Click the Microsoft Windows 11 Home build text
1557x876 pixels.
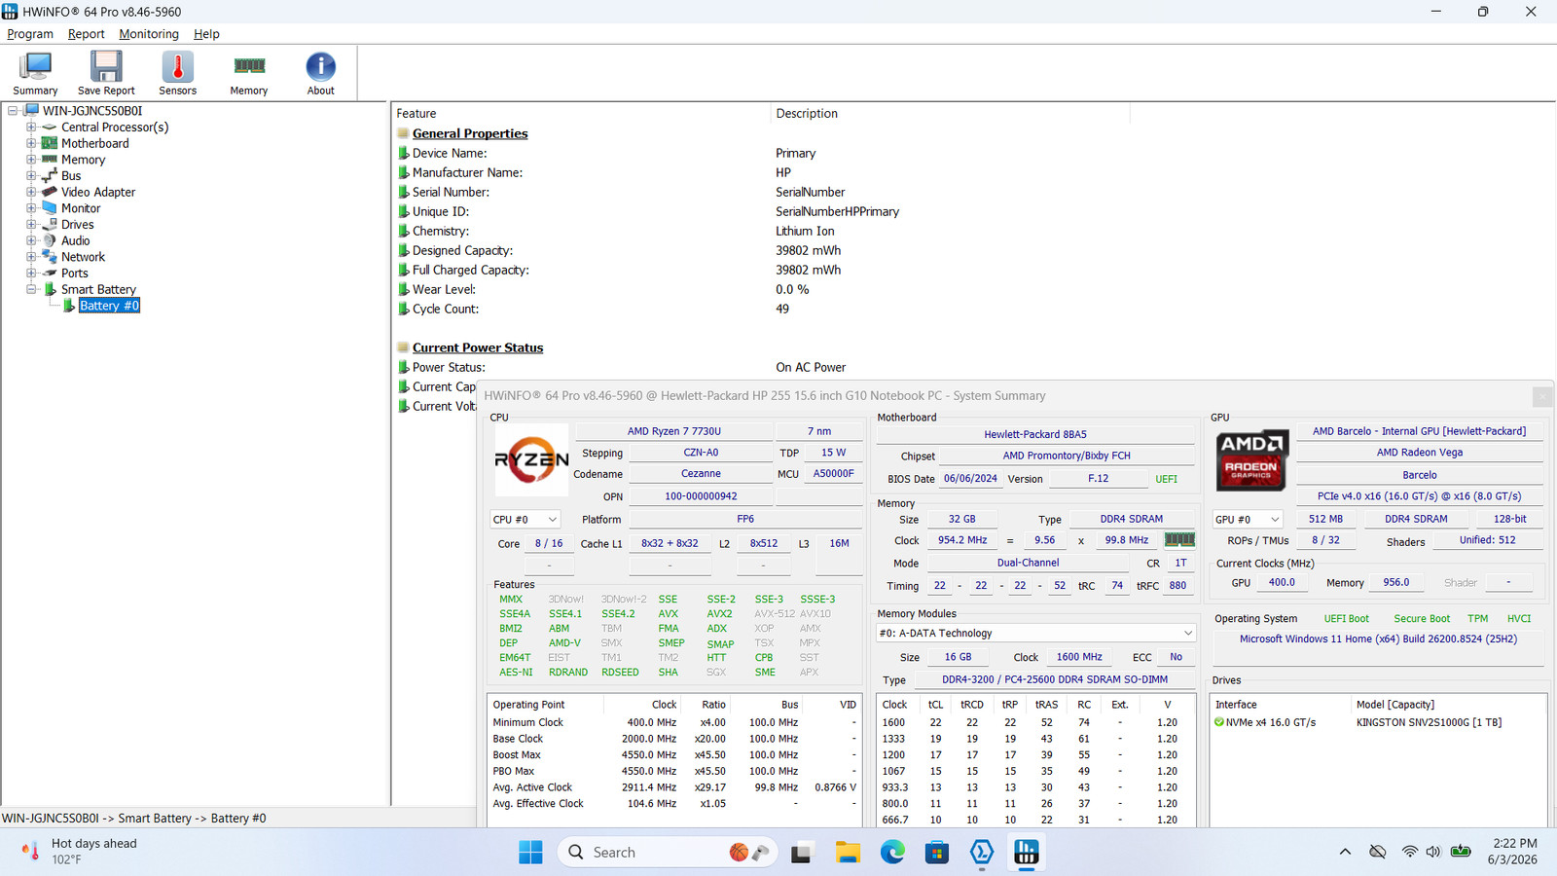tap(1378, 639)
